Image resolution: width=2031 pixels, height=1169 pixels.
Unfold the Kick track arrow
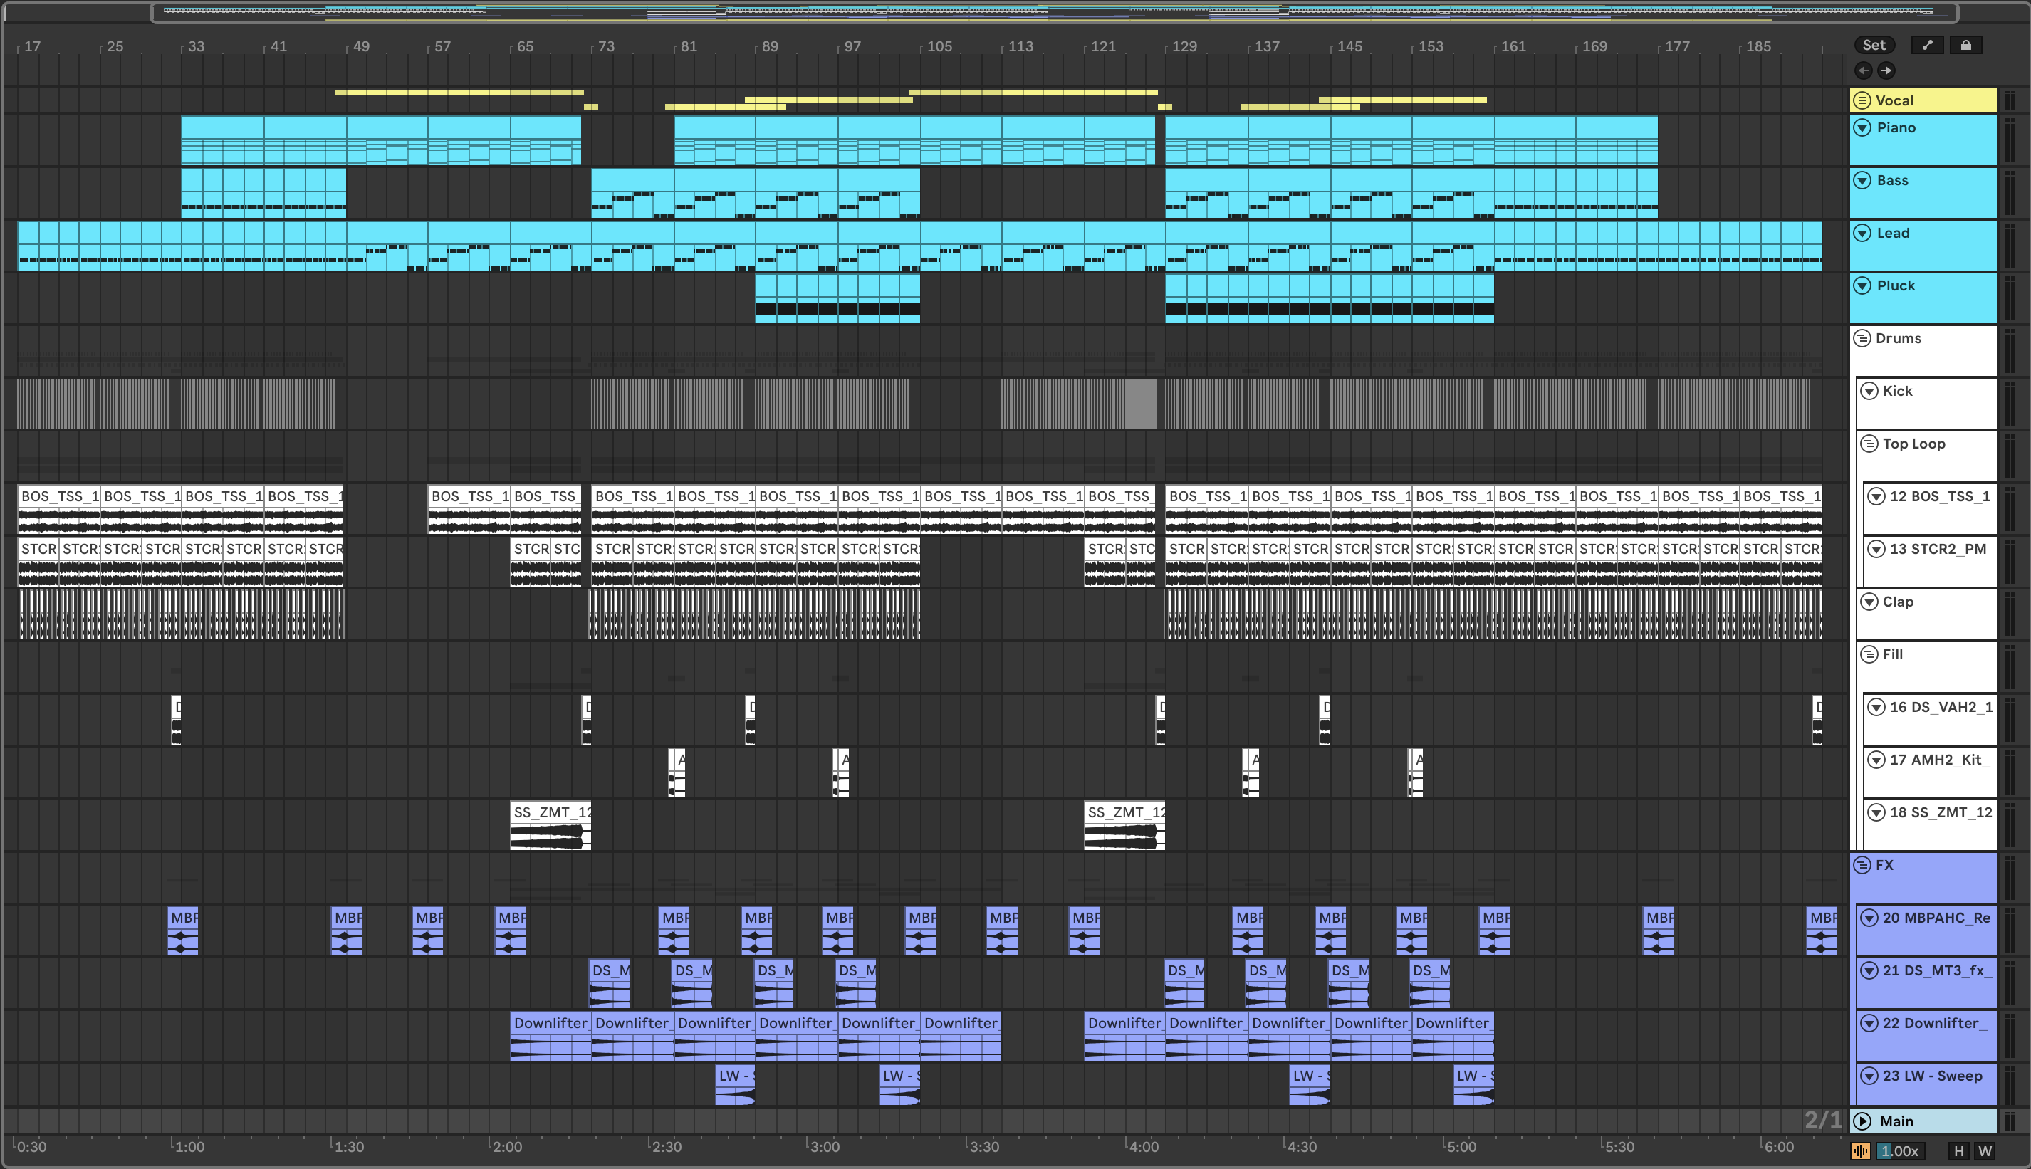click(1869, 391)
